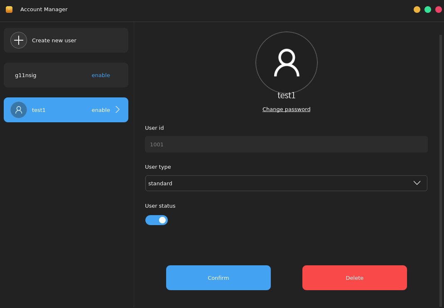Click enable next to test1
This screenshot has height=308, width=444.
tap(101, 109)
